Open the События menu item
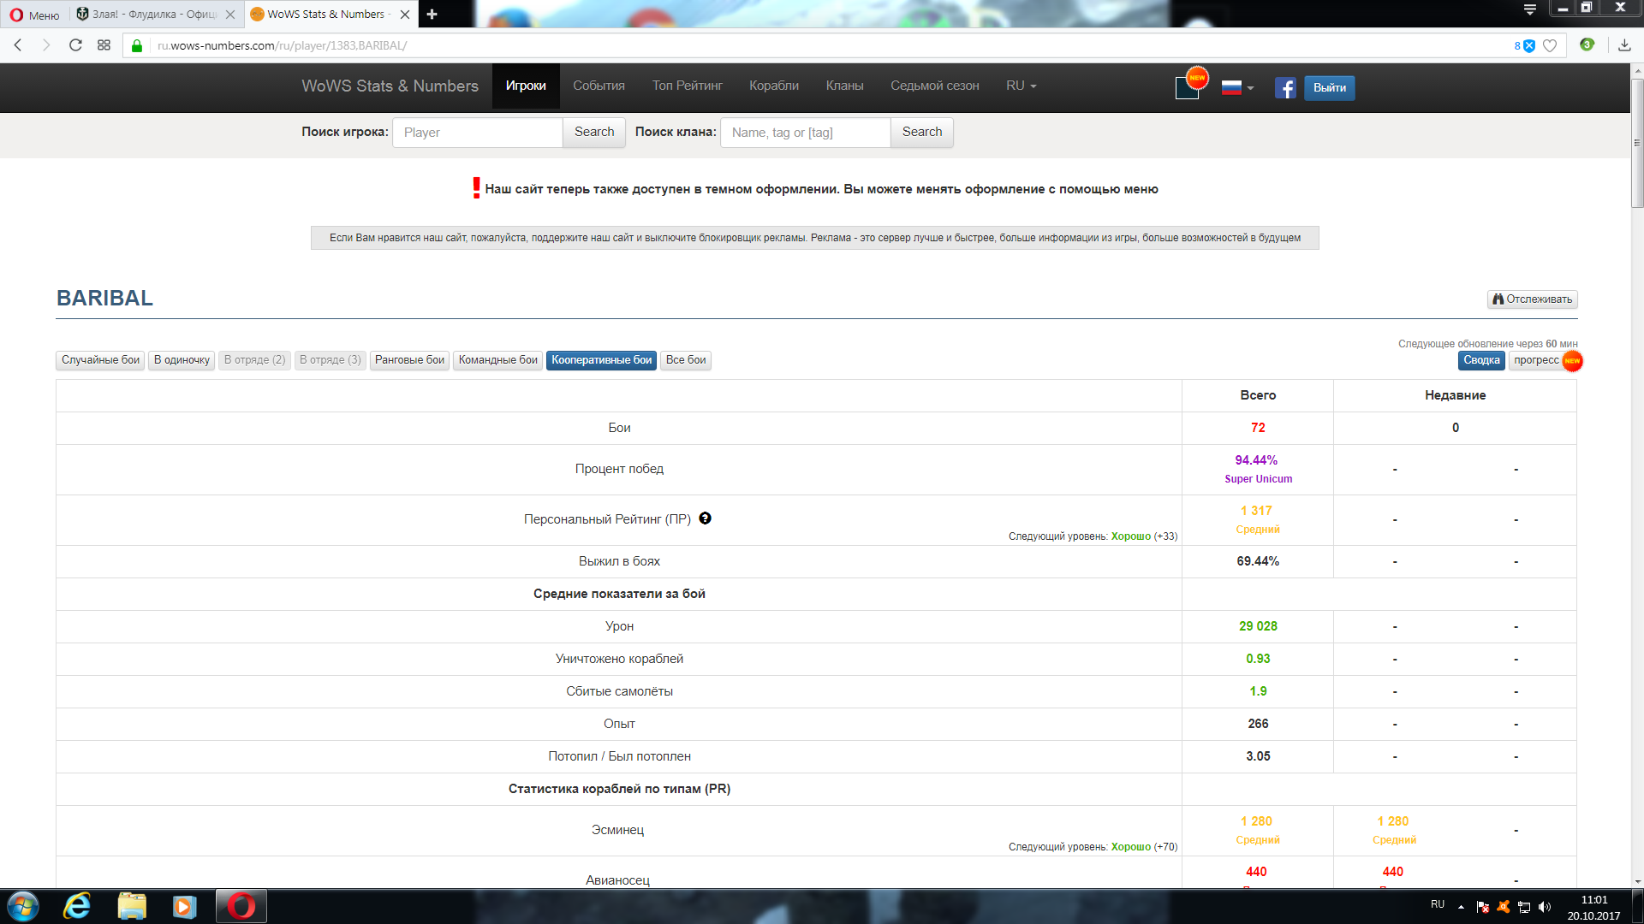1644x924 pixels. (x=599, y=86)
